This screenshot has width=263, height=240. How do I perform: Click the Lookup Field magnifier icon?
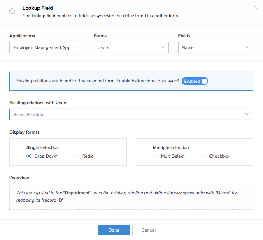pyautogui.click(x=13, y=12)
